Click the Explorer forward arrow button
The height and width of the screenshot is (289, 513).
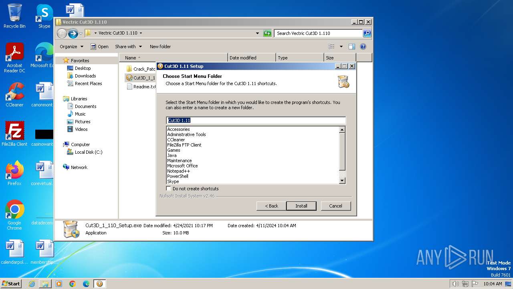tap(73, 33)
